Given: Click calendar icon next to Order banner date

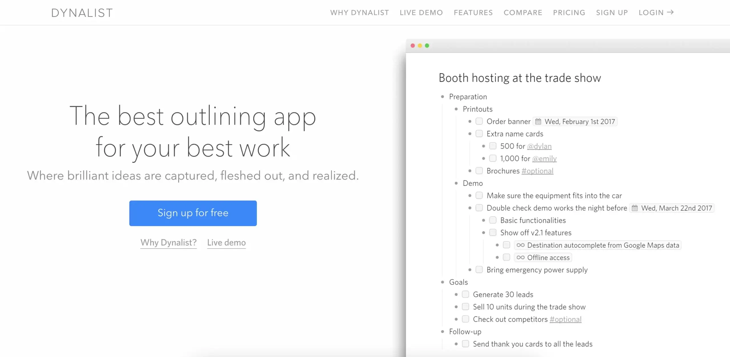Looking at the screenshot, I should pyautogui.click(x=538, y=122).
